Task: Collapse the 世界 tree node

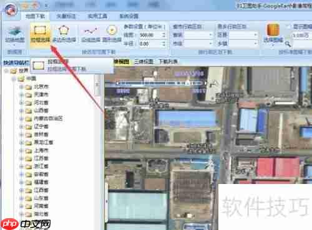Action: (6, 71)
